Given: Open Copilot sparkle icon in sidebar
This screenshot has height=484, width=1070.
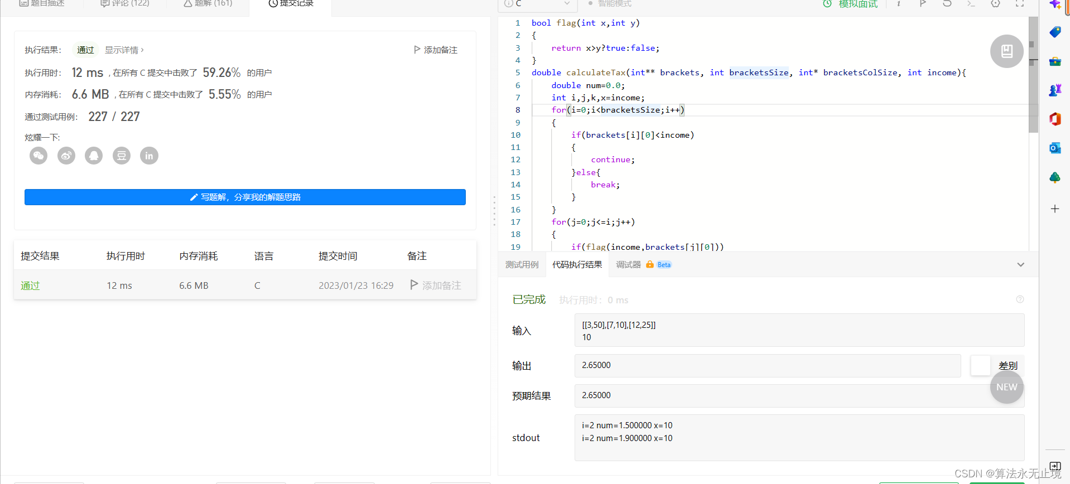Looking at the screenshot, I should [1055, 4].
